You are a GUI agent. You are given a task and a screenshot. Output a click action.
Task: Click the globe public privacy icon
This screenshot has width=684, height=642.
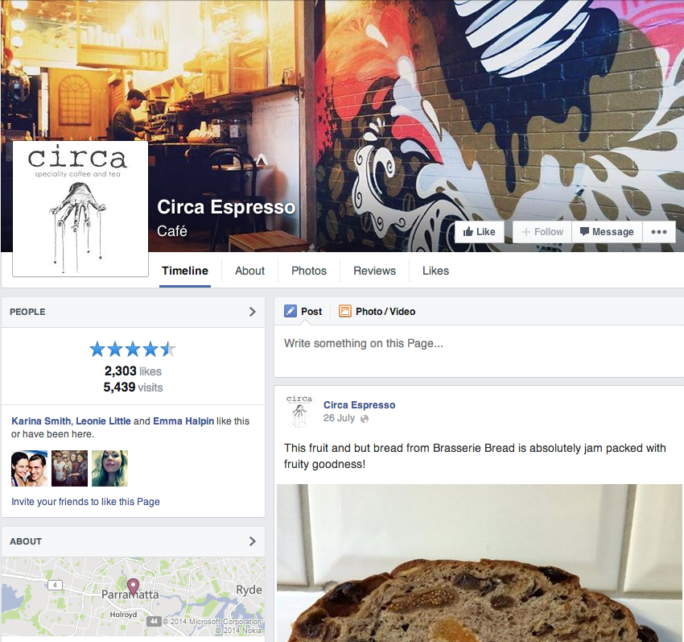pos(365,419)
